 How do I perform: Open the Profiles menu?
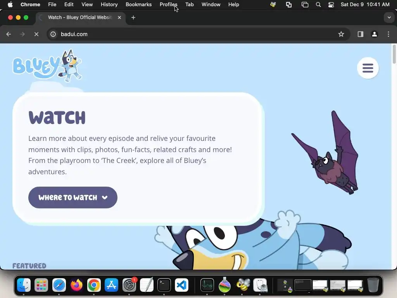coord(168,4)
